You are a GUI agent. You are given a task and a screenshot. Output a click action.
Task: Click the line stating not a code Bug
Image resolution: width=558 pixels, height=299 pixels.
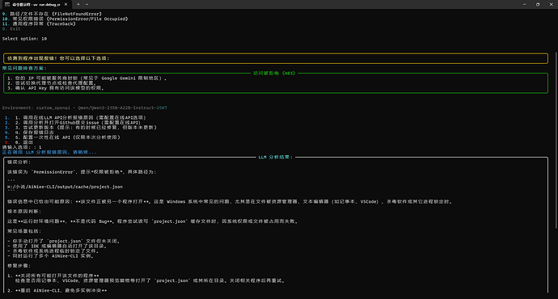(153, 221)
